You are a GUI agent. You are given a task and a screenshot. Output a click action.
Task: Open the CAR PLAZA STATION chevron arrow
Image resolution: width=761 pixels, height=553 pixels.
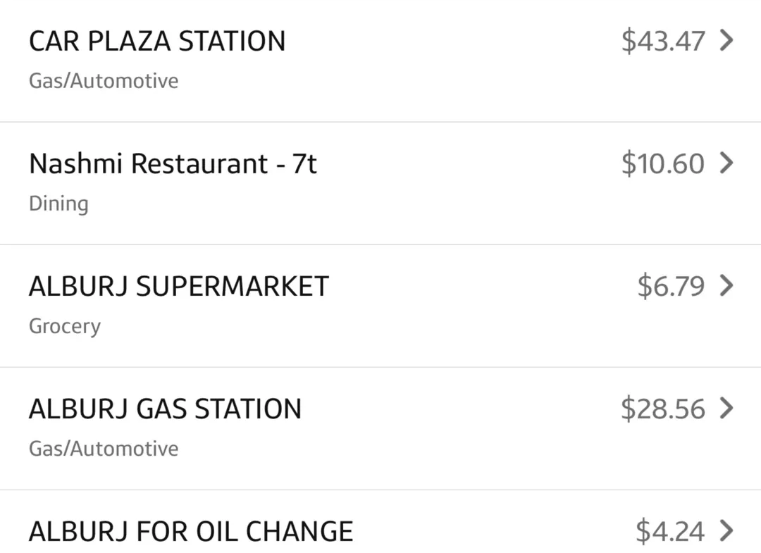(x=726, y=40)
